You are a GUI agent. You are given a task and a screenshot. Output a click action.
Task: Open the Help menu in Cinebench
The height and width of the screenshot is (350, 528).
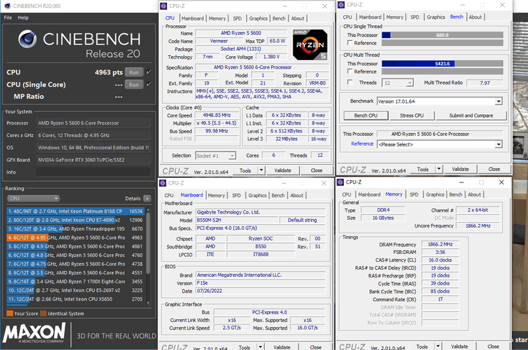pyautogui.click(x=23, y=18)
